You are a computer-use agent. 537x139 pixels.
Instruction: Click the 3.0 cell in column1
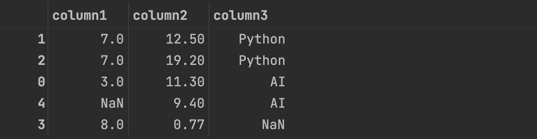pos(112,82)
